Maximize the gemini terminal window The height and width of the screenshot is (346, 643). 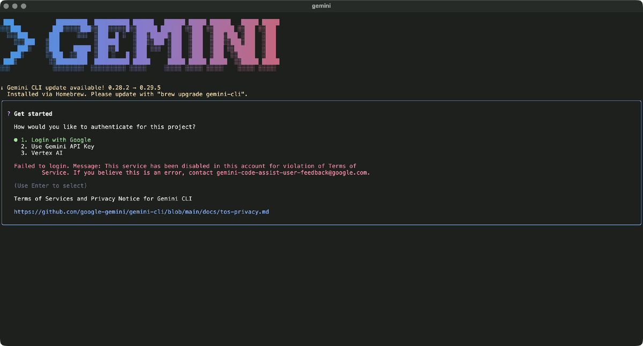[24, 6]
